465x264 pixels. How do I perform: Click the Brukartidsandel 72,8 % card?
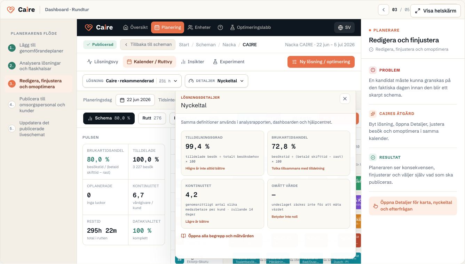[x=308, y=153]
